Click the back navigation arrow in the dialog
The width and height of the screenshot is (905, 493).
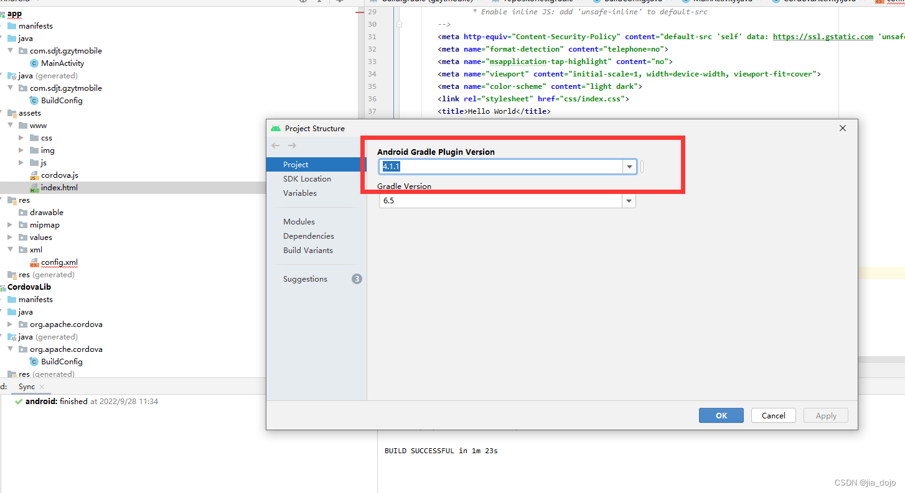click(x=276, y=145)
